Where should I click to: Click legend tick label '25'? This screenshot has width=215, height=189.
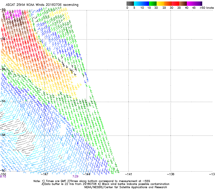pyautogui.click(x=164, y=8)
